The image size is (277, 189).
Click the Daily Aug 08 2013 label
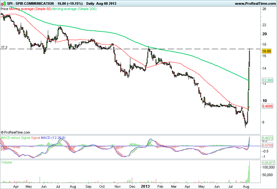[101, 3]
